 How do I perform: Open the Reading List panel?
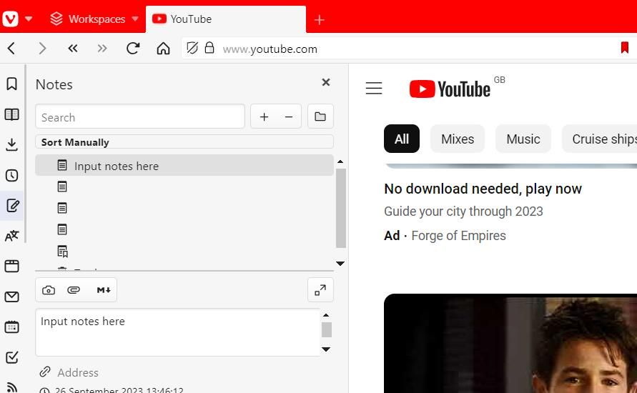(x=11, y=114)
